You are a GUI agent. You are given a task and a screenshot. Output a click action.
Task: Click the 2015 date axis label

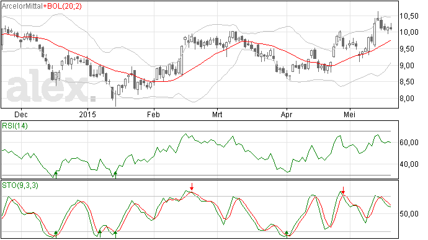click(x=87, y=114)
